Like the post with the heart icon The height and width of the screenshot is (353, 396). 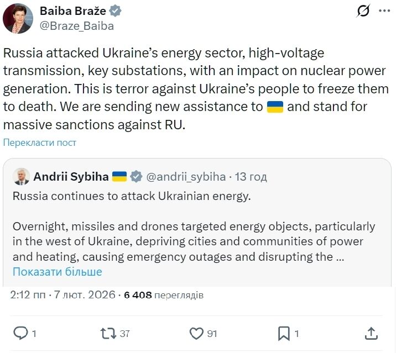196,333
